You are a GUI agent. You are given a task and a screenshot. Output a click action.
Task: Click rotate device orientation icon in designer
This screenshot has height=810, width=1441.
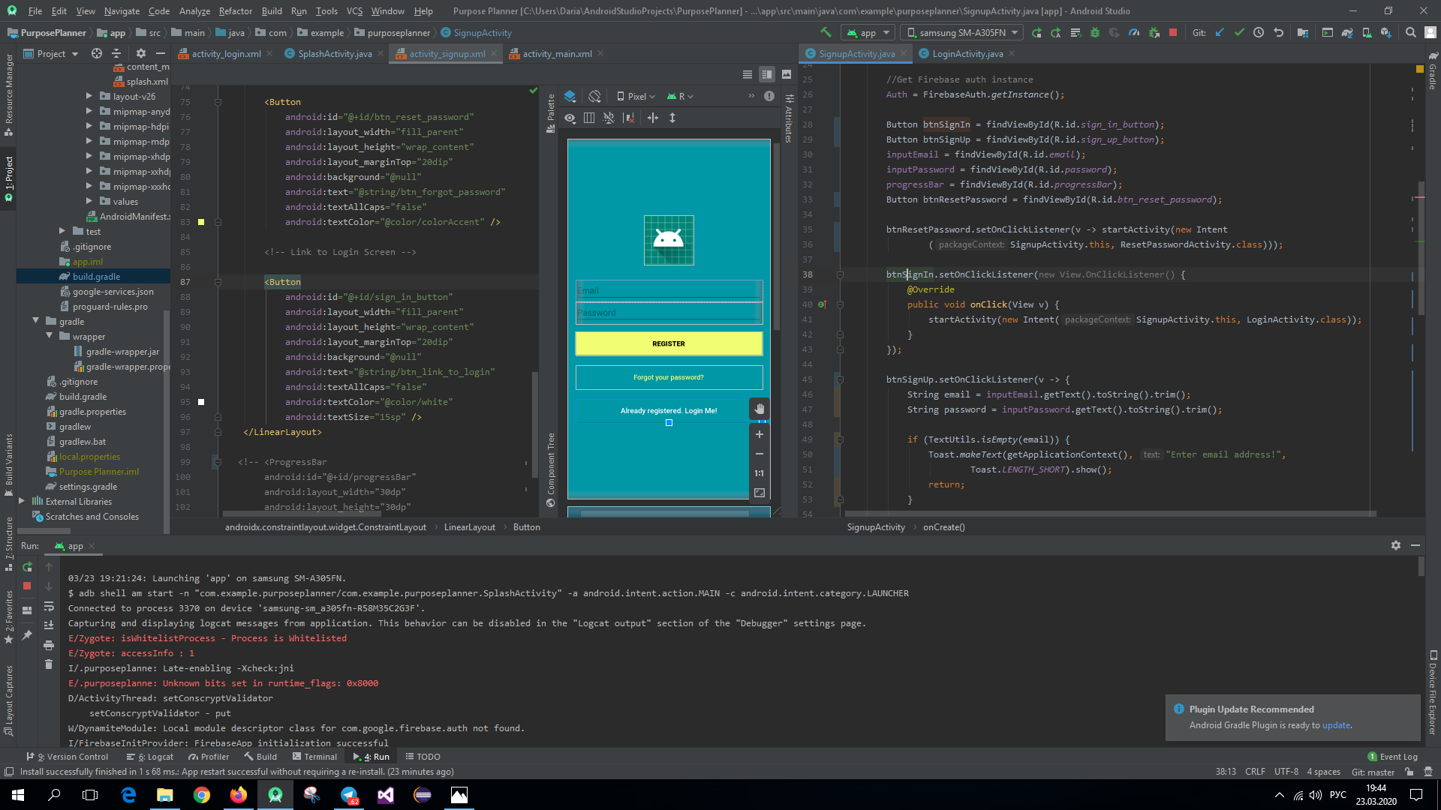pos(594,96)
